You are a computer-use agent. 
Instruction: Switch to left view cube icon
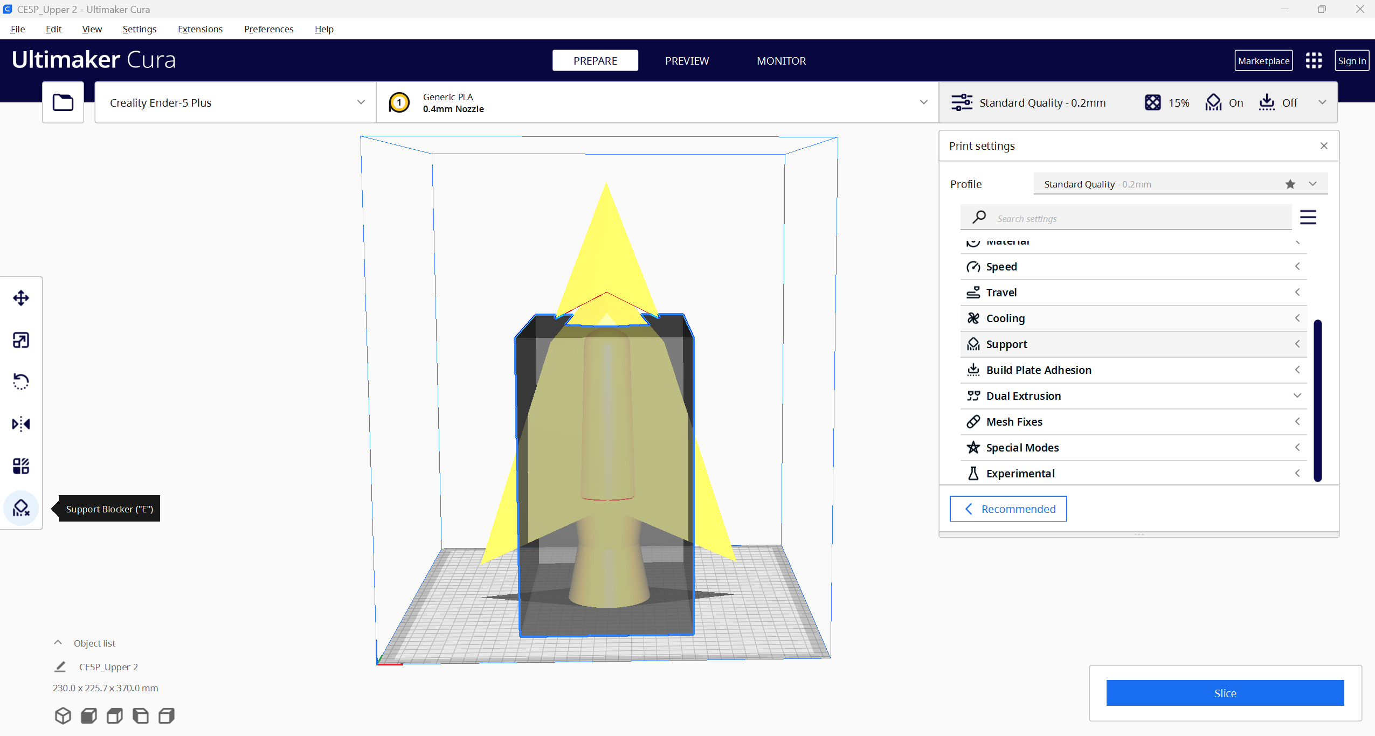pyautogui.click(x=141, y=716)
